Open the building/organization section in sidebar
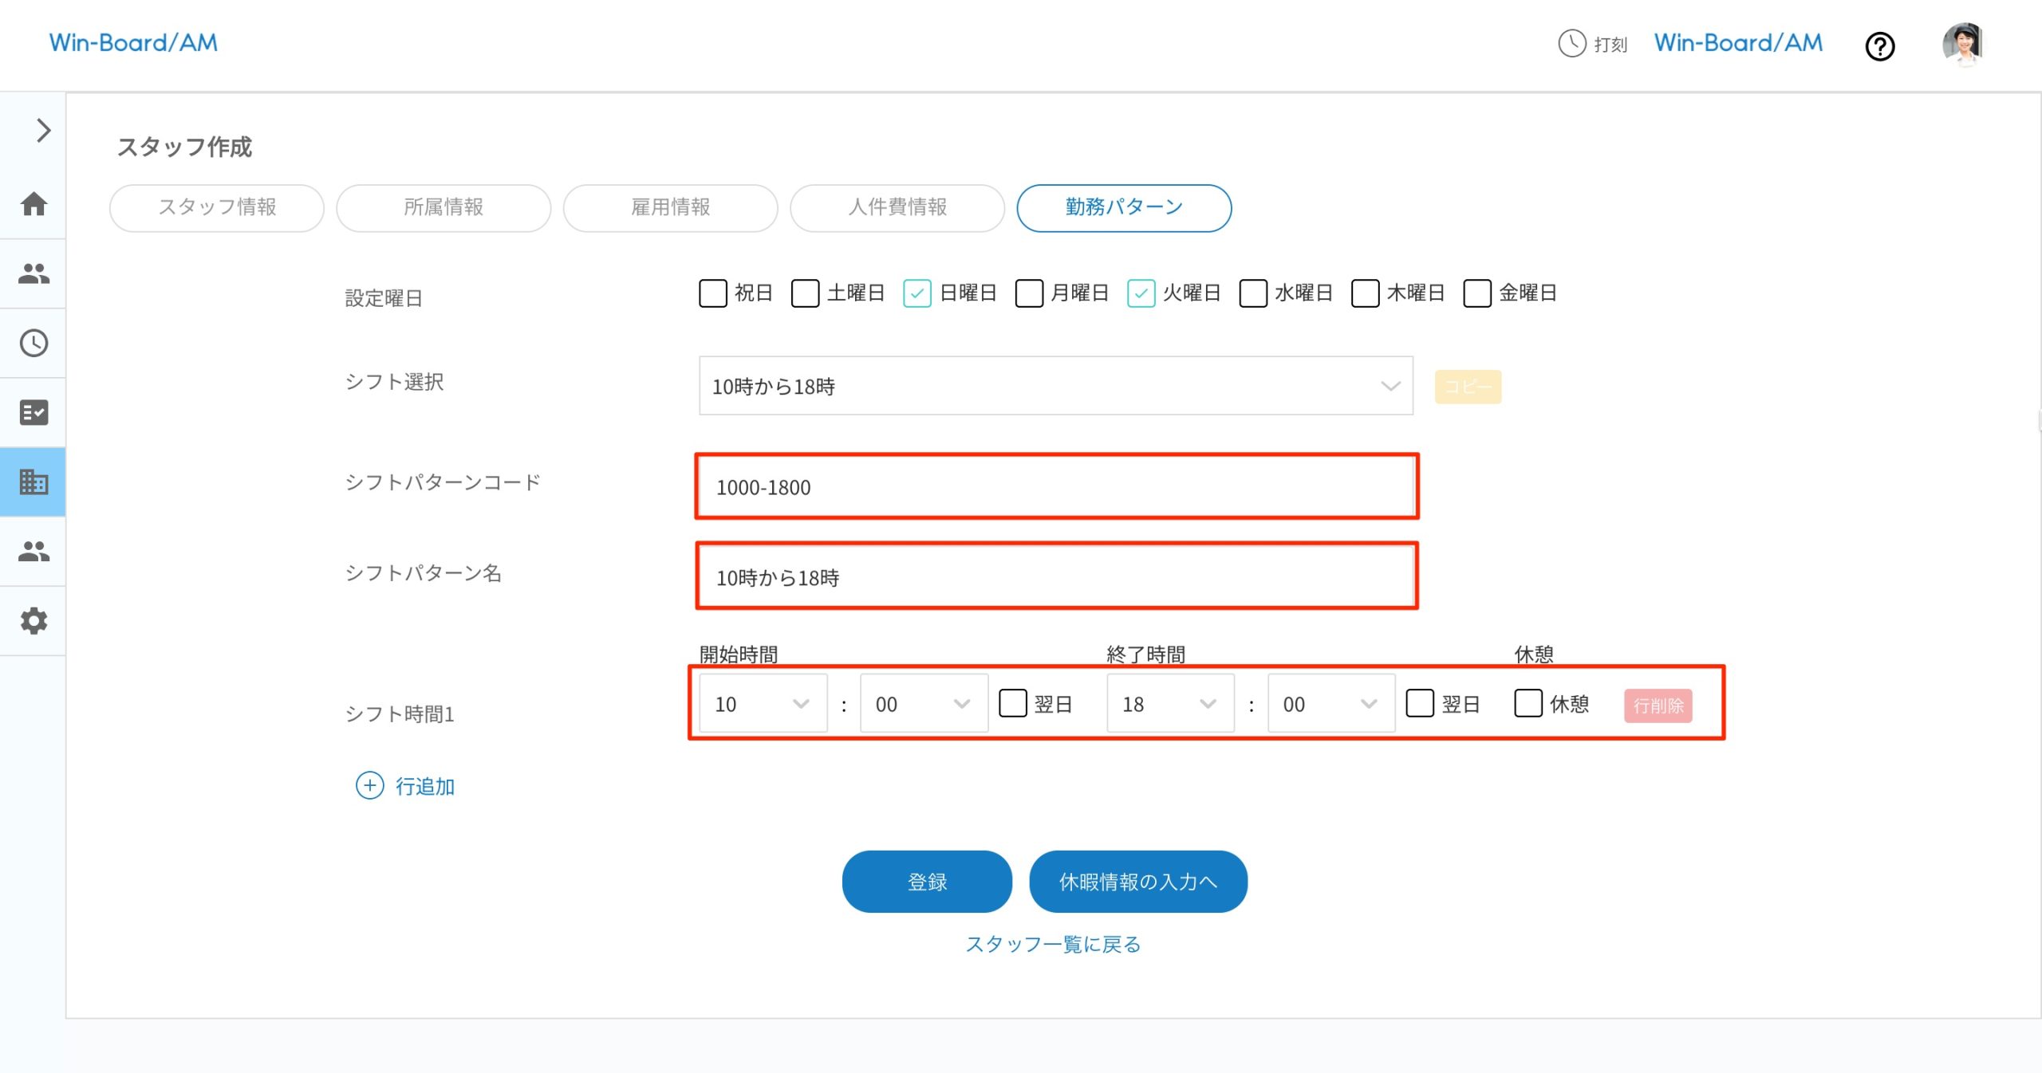2042x1073 pixels. (33, 481)
